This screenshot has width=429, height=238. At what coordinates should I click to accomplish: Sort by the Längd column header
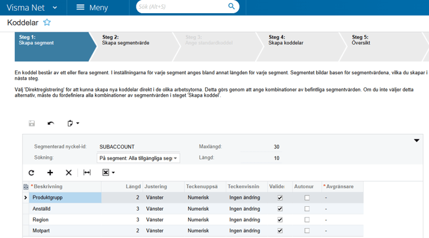122,187
